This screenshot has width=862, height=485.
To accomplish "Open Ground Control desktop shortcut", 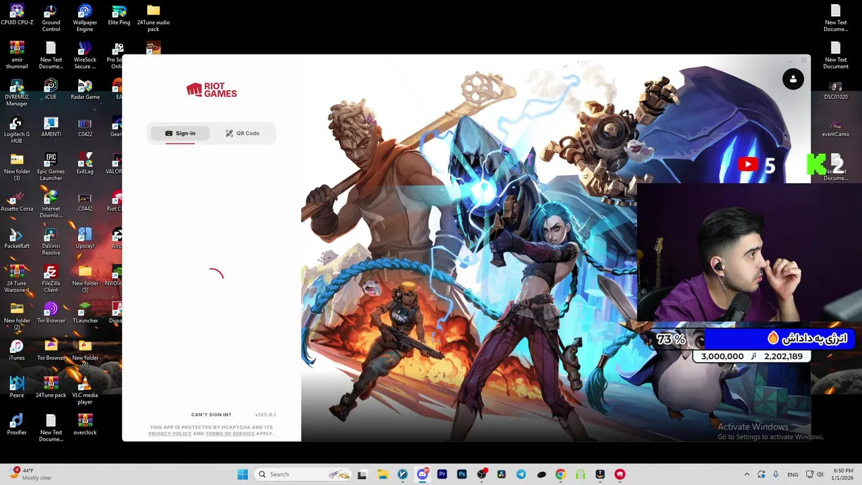I will tap(51, 18).
